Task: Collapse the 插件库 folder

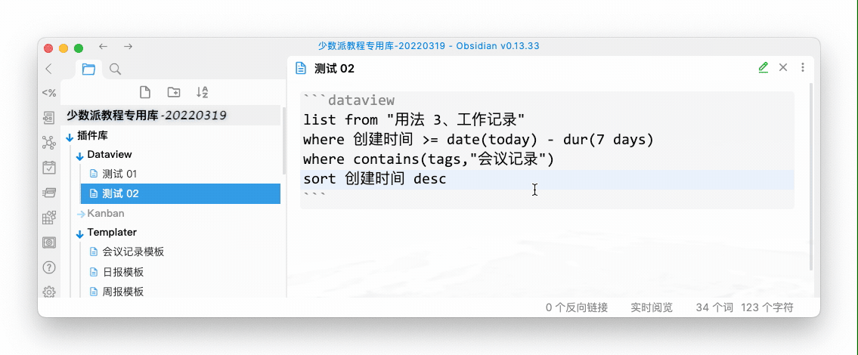Action: click(70, 137)
